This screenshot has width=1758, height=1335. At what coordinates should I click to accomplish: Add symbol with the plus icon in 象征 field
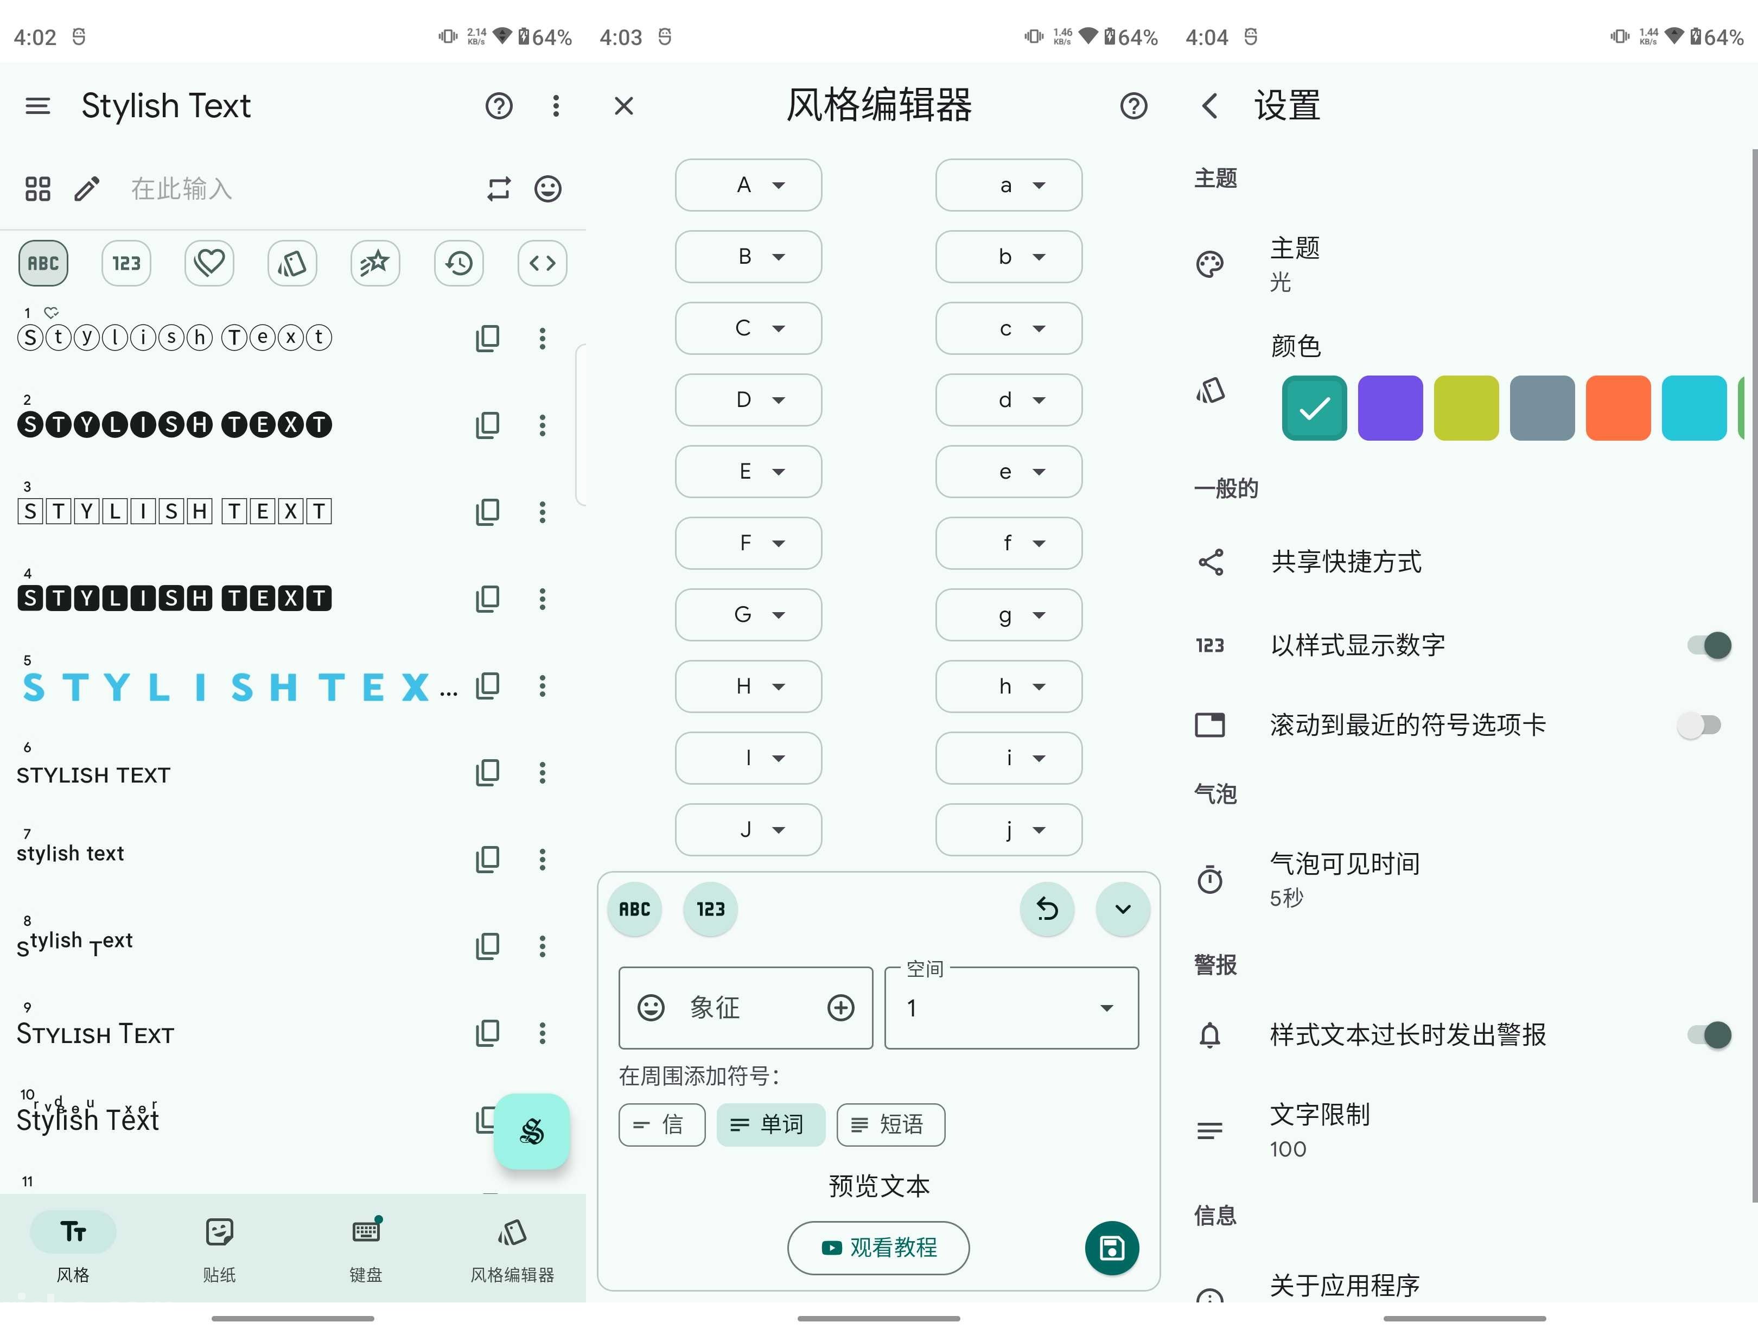coord(841,1008)
